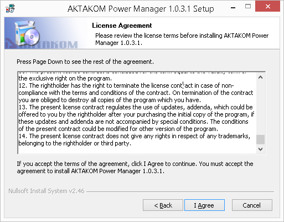The width and height of the screenshot is (284, 222).
Task: Click the license scrollbar thumb
Action: tap(260, 139)
